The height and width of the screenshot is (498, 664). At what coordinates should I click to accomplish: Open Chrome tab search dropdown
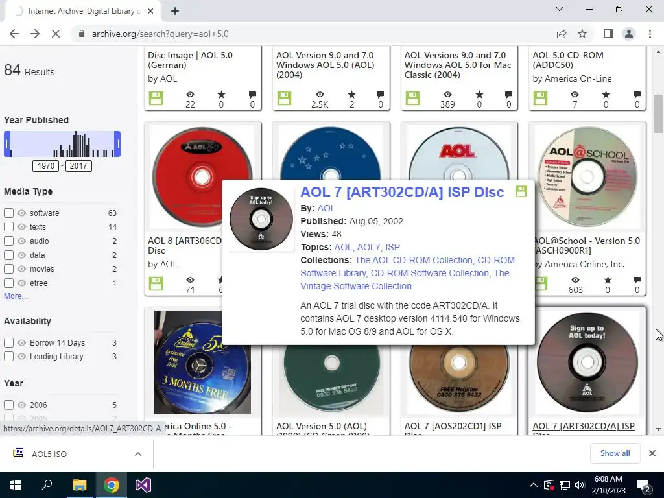click(x=560, y=9)
